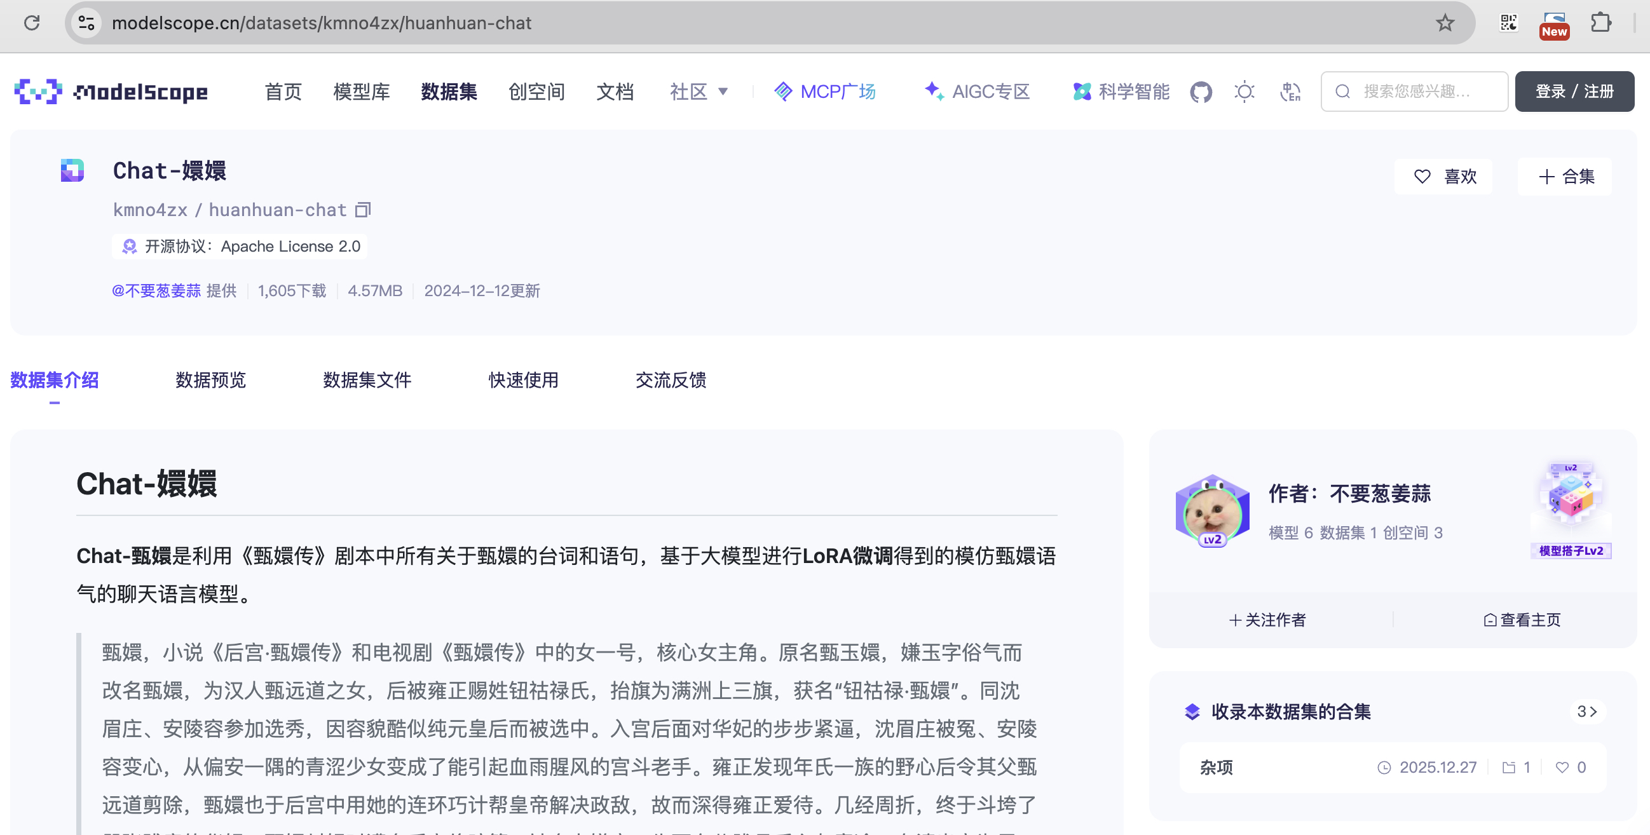This screenshot has width=1650, height=835.
Task: Bookmark this page with star icon
Action: coord(1445,23)
